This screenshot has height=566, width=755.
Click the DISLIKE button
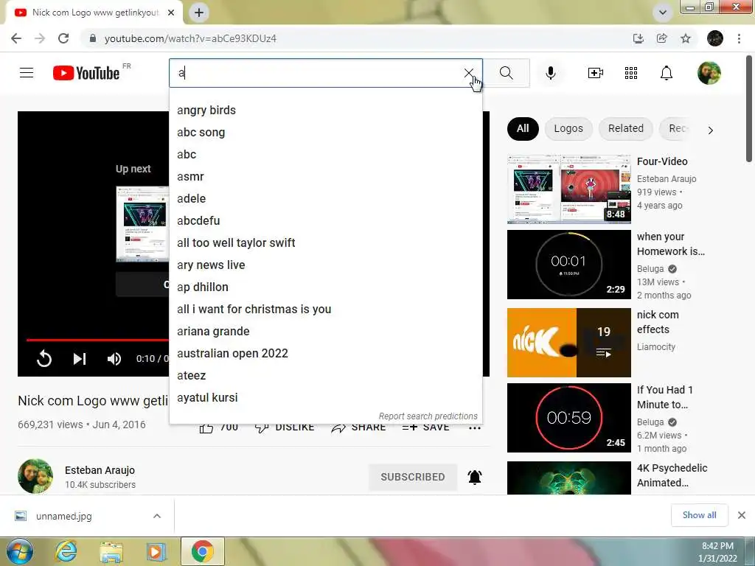(x=285, y=427)
